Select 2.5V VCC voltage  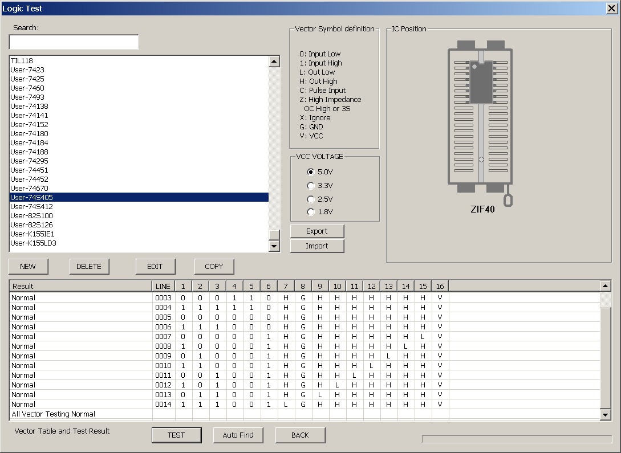[x=311, y=199]
